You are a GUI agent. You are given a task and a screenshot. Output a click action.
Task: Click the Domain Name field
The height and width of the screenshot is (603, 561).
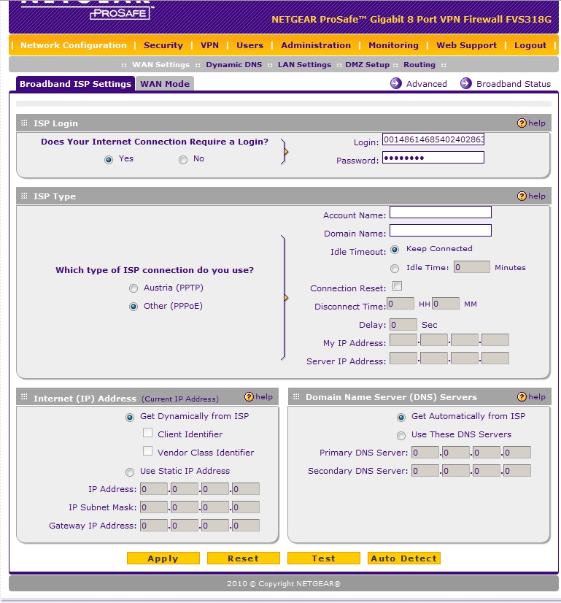(x=441, y=231)
